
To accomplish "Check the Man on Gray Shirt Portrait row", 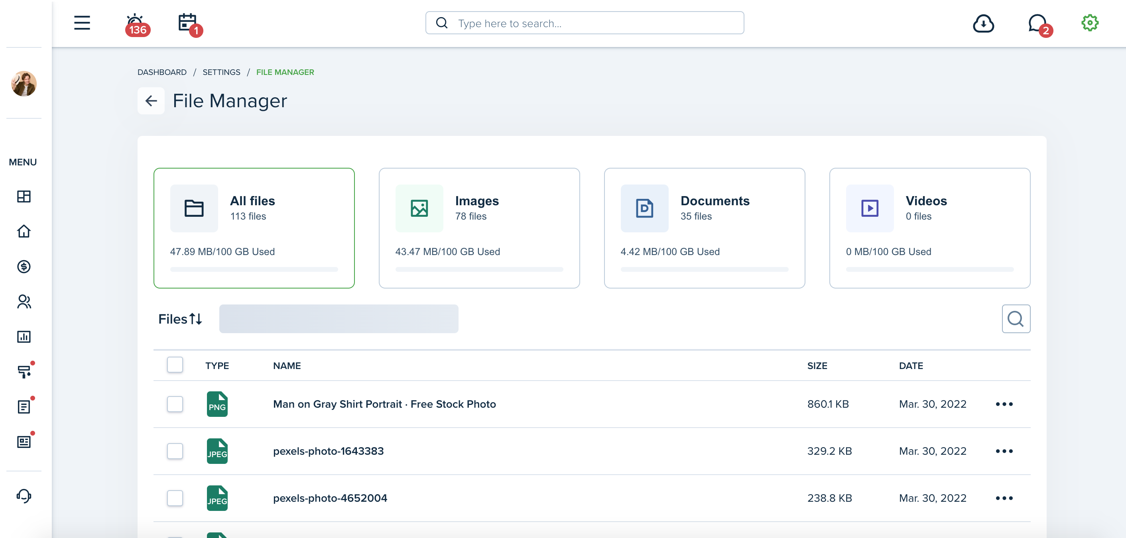I will (175, 404).
